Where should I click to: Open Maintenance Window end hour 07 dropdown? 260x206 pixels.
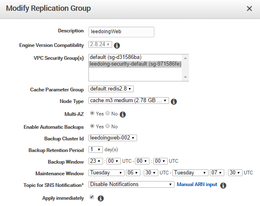coord(217,173)
